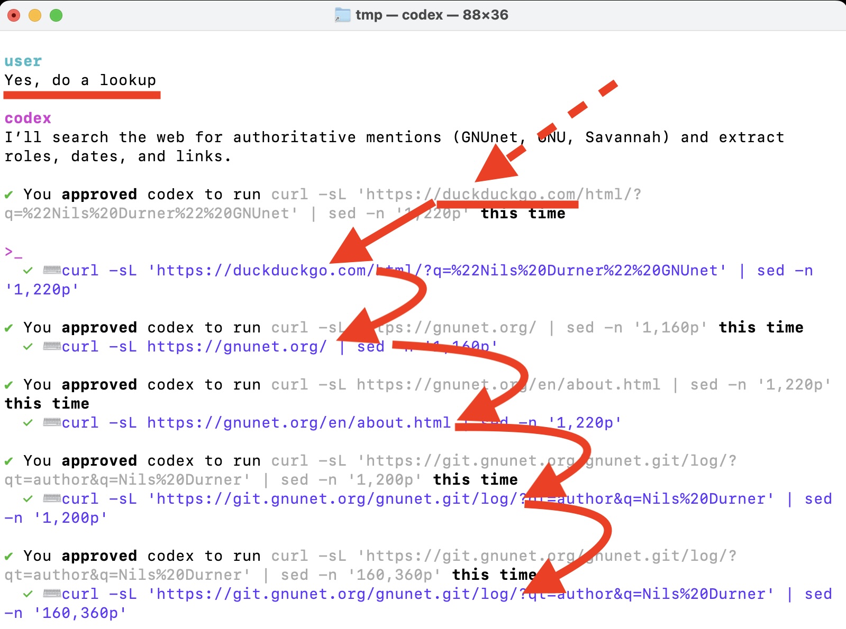
Task: Click the purple "-n '160,360p'" wrapped line
Action: [66, 613]
